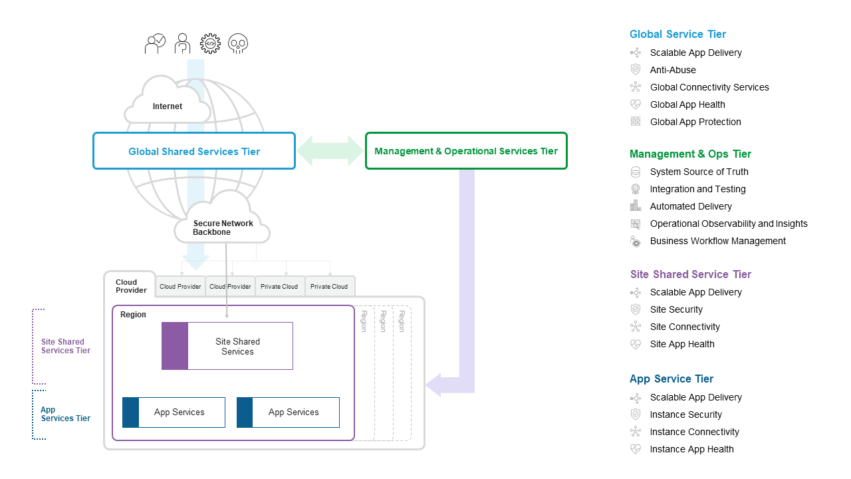Click the Secure Network Backbone cloud
Image resolution: width=851 pixels, height=479 pixels.
pyautogui.click(x=223, y=228)
